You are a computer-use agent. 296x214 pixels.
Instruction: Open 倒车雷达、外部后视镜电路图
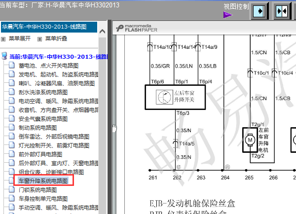point(54,137)
